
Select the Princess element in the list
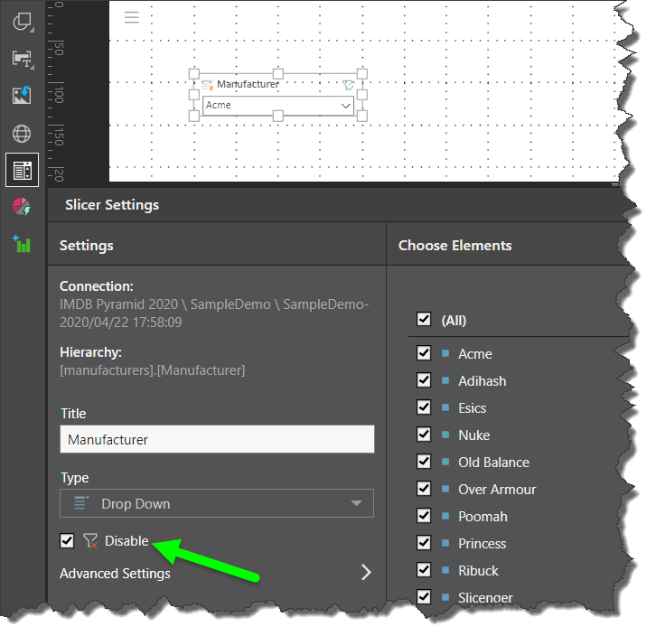click(x=482, y=544)
